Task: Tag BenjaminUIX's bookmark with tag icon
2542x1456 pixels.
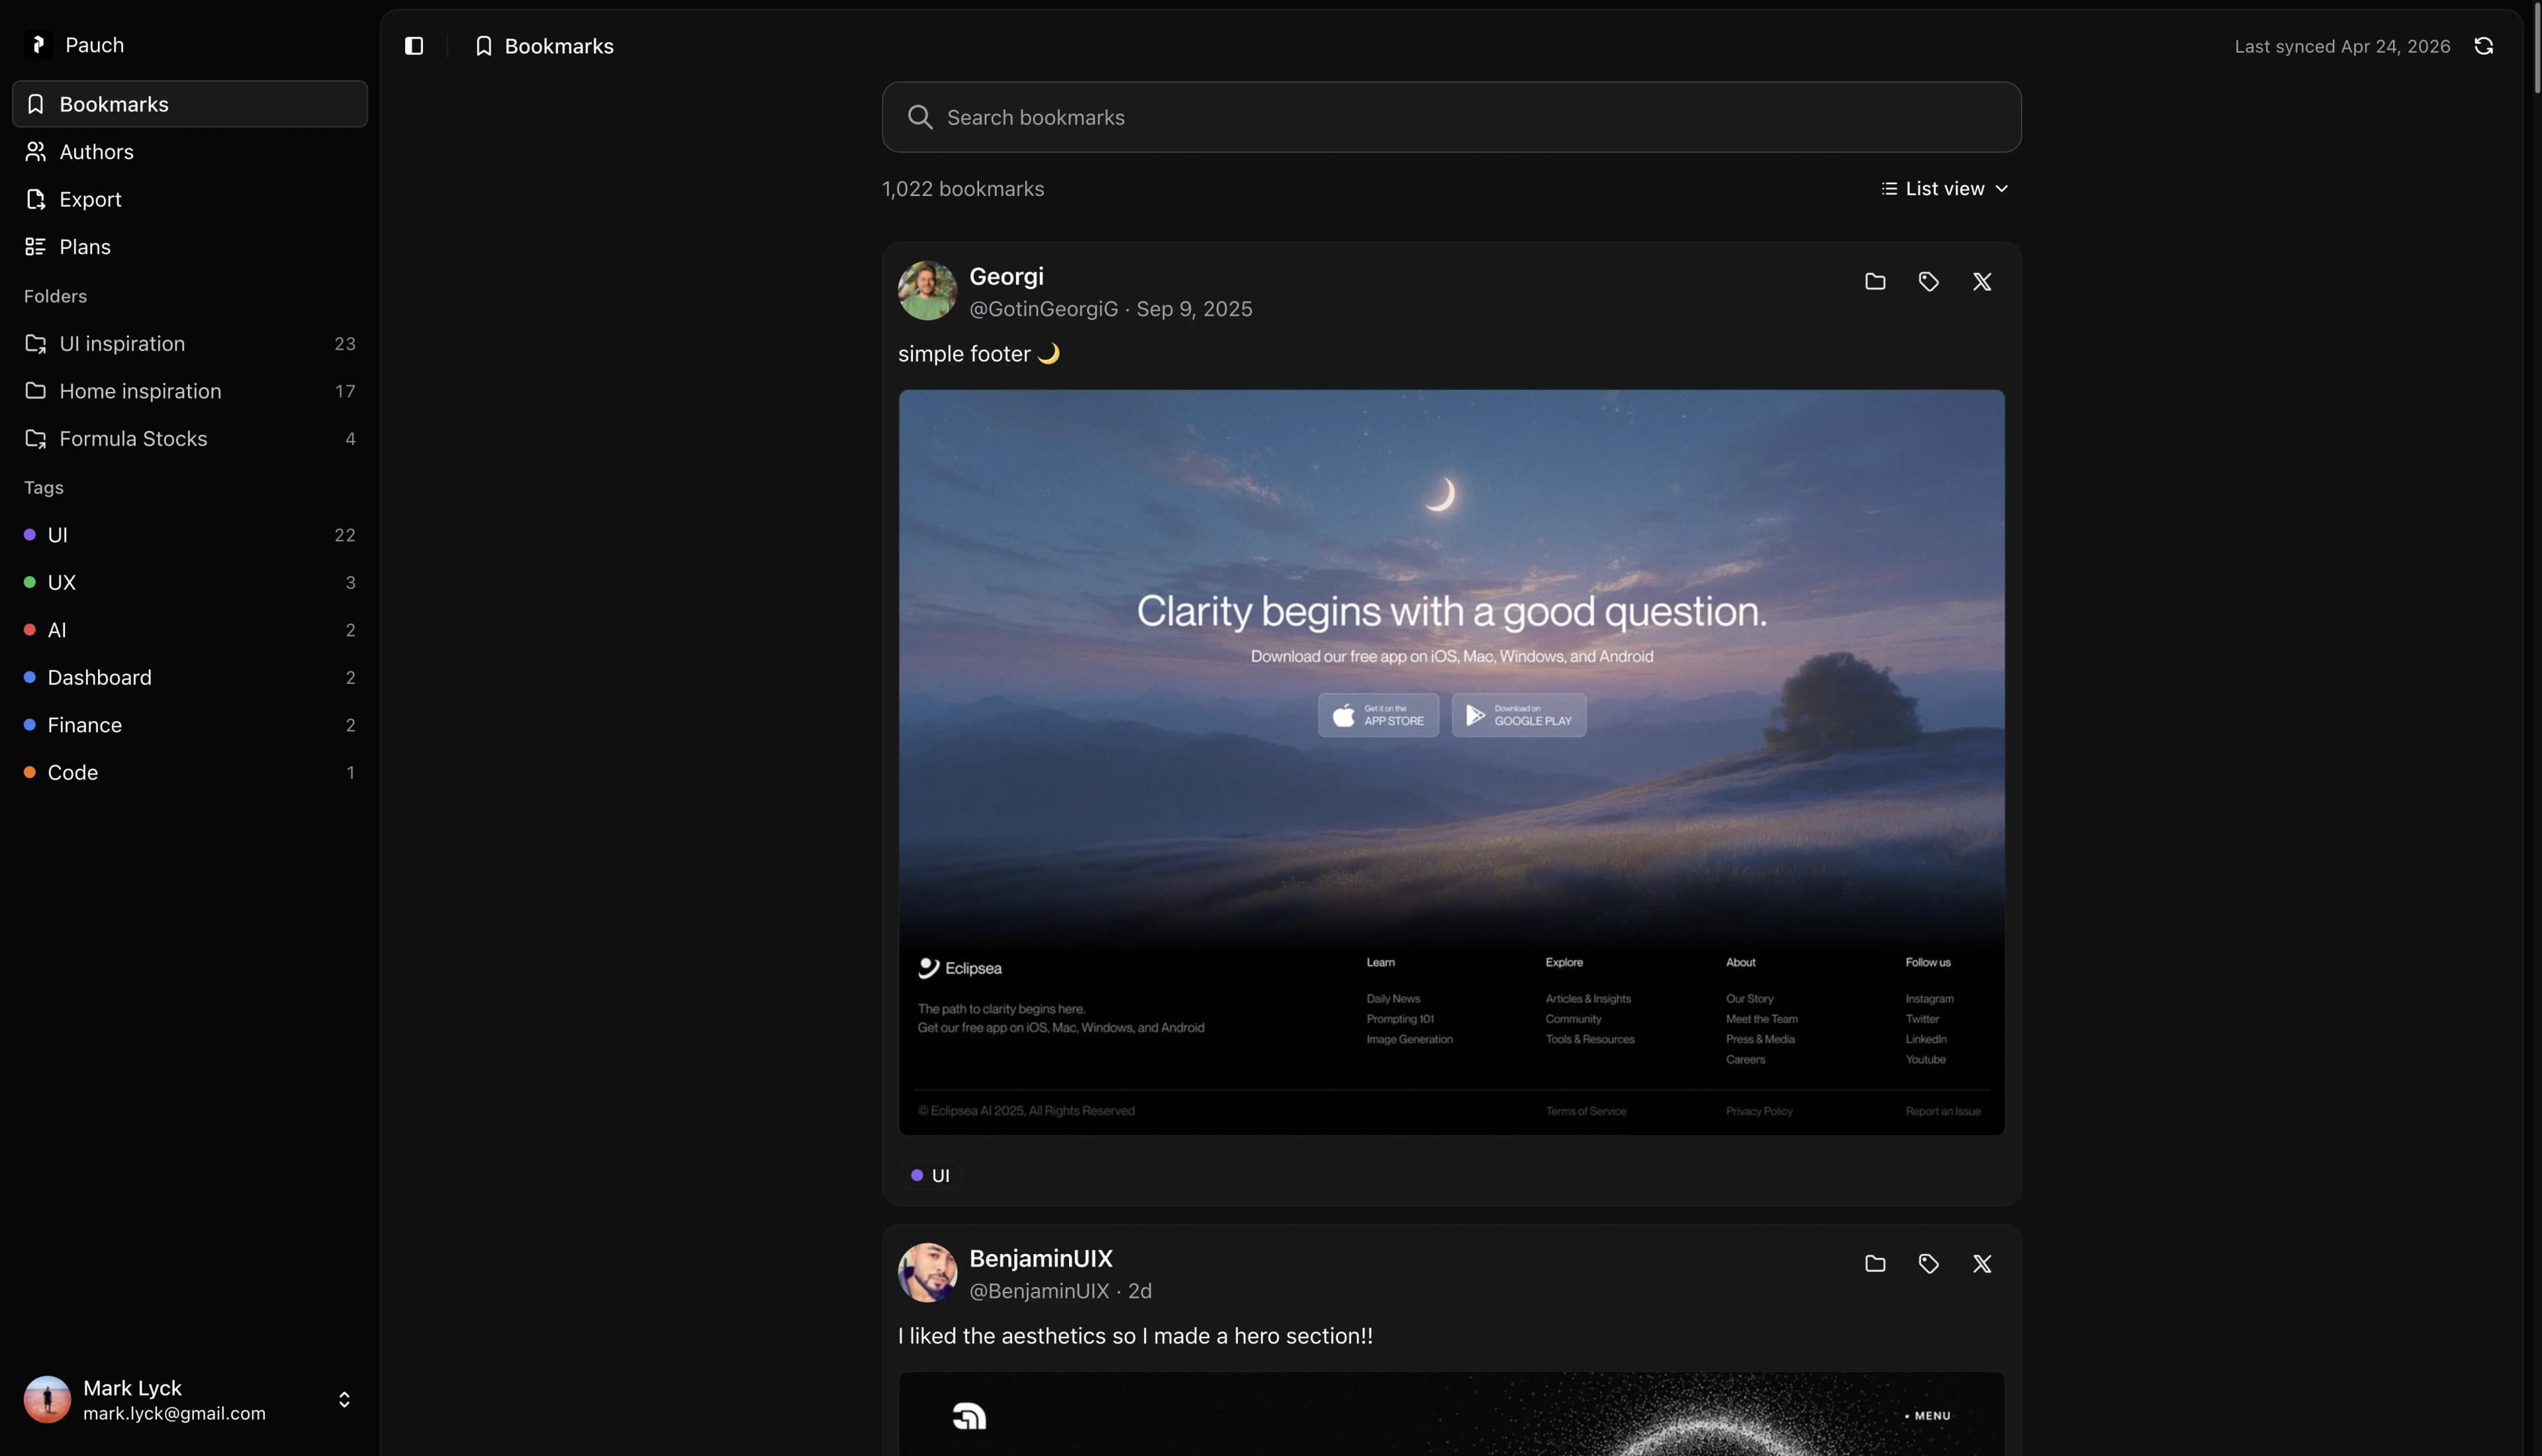Action: (x=1928, y=1263)
